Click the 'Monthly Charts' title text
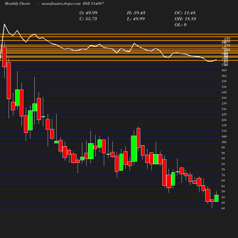The height and width of the screenshot is (238, 238). coord(17,4)
